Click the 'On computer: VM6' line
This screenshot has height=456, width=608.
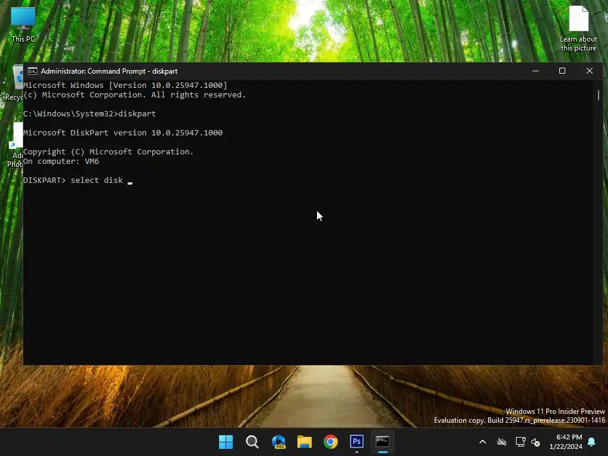pyautogui.click(x=61, y=161)
